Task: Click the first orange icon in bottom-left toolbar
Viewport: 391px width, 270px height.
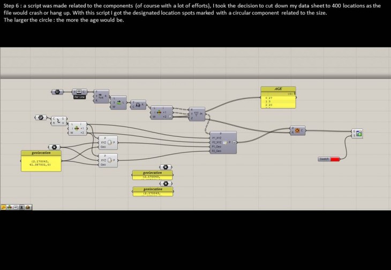Action: point(4,206)
